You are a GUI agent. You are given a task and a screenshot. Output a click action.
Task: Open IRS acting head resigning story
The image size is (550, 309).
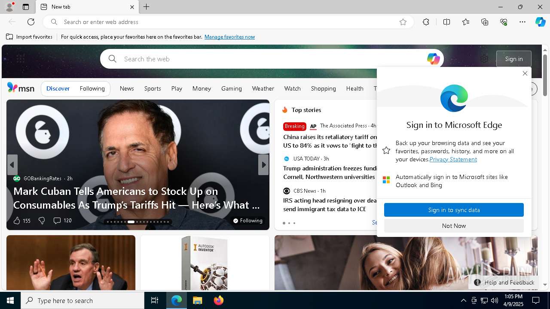pos(330,205)
